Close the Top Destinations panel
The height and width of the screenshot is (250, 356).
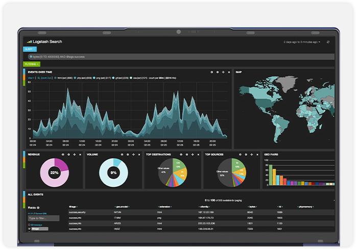199,154
